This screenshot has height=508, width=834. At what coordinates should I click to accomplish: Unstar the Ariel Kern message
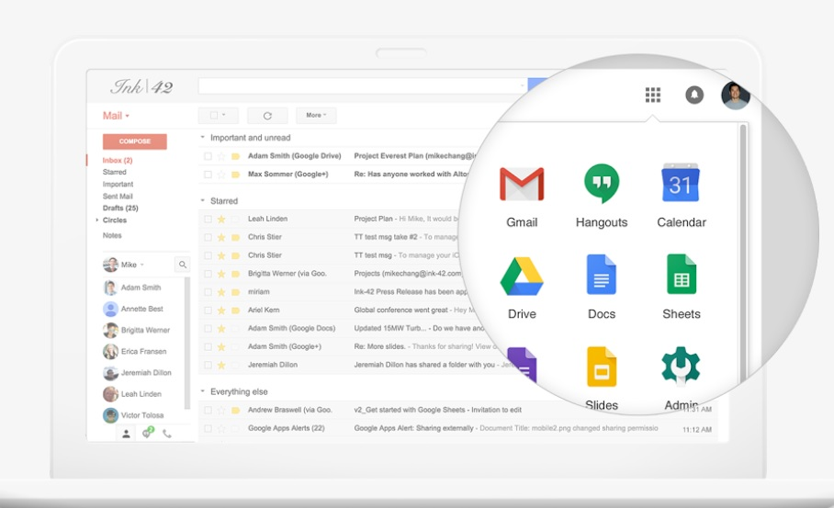point(221,310)
